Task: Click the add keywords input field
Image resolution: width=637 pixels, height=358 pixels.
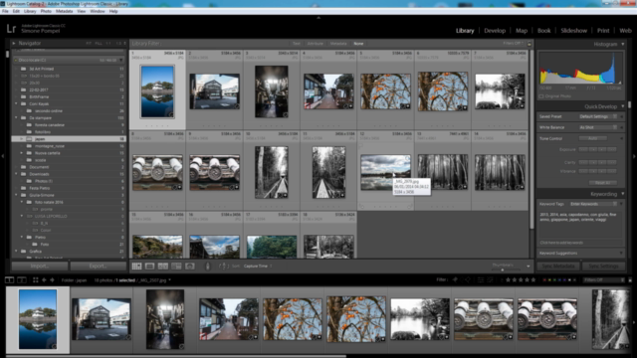Action: (581, 243)
